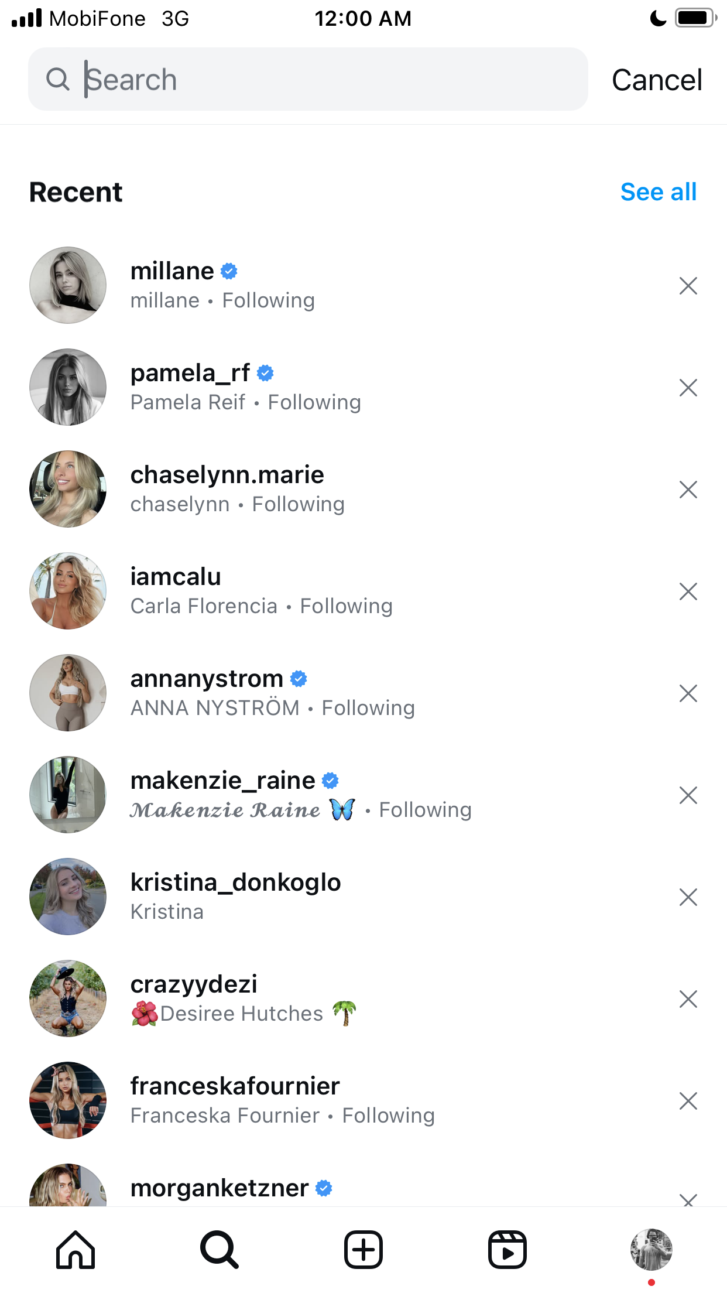
Task: Open annanystrom profile picture
Action: click(x=68, y=693)
